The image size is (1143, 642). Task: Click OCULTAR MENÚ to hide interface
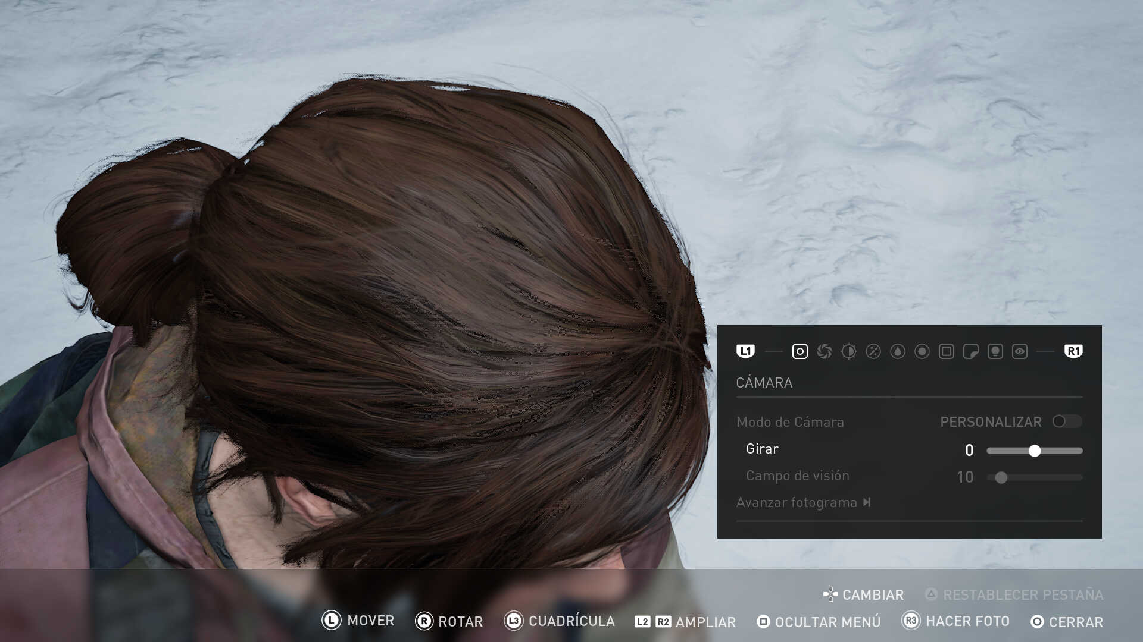pos(819,622)
